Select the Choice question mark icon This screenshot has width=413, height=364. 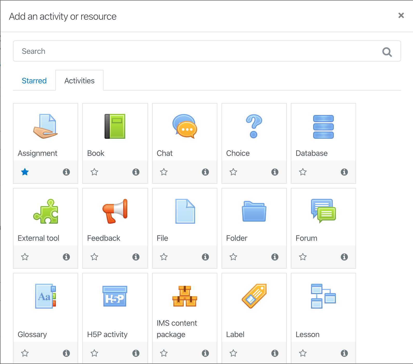pyautogui.click(x=254, y=126)
